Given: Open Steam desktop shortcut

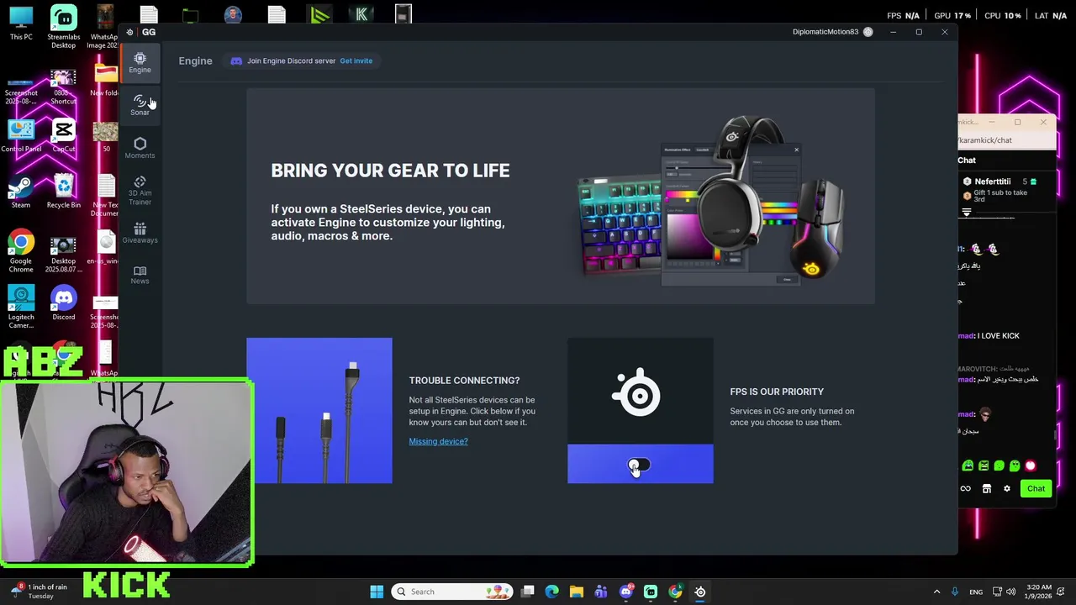Looking at the screenshot, I should pyautogui.click(x=21, y=190).
